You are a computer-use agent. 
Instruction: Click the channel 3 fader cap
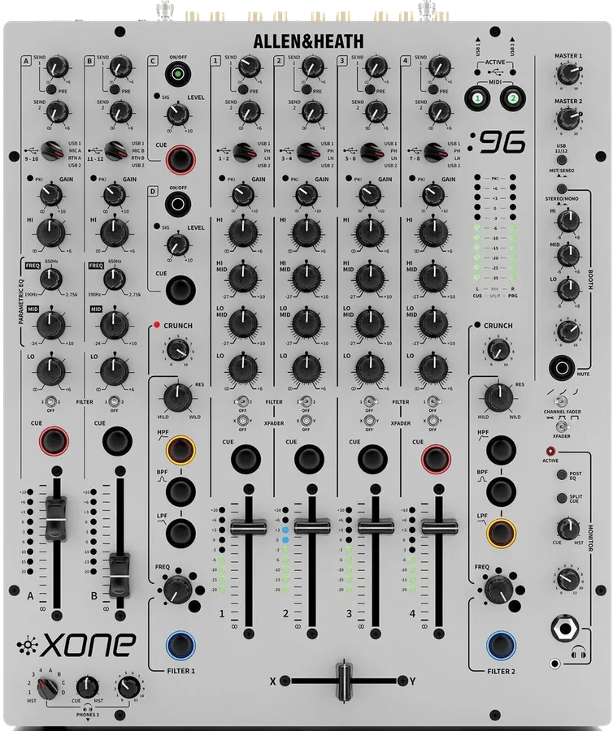coord(376,527)
